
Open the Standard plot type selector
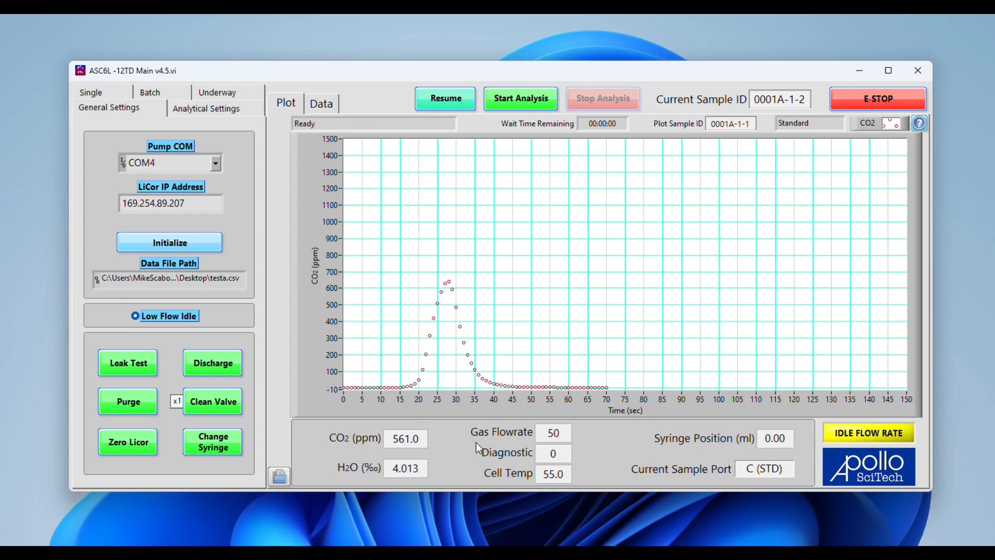[810, 123]
